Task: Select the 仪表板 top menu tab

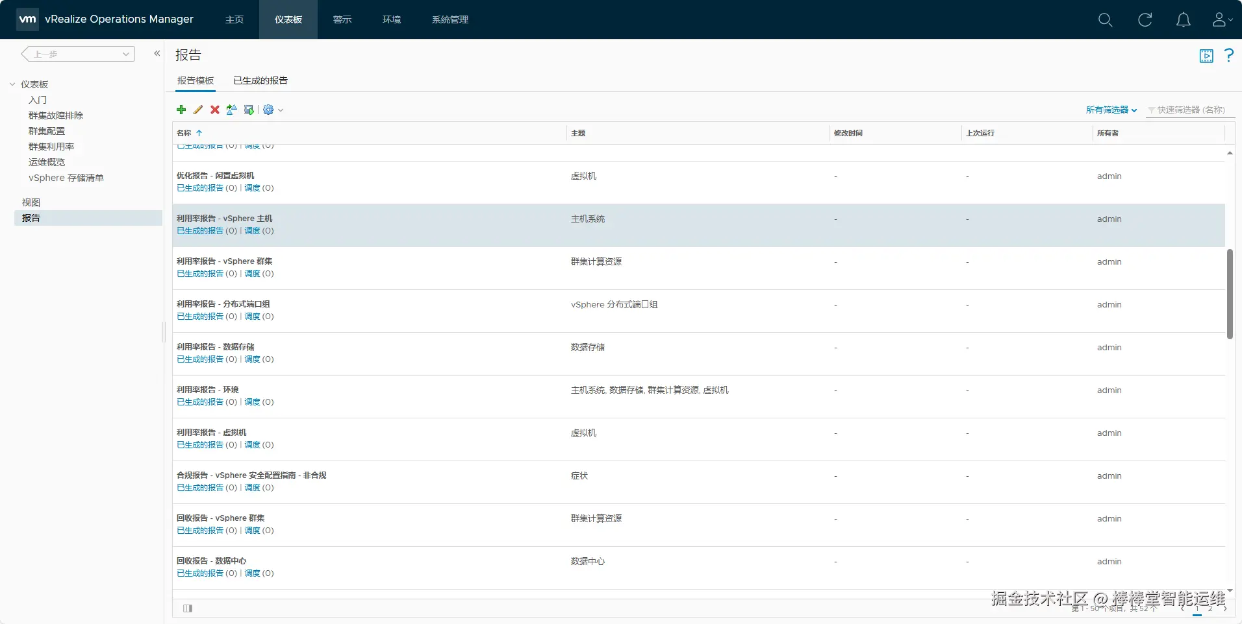Action: pyautogui.click(x=288, y=19)
